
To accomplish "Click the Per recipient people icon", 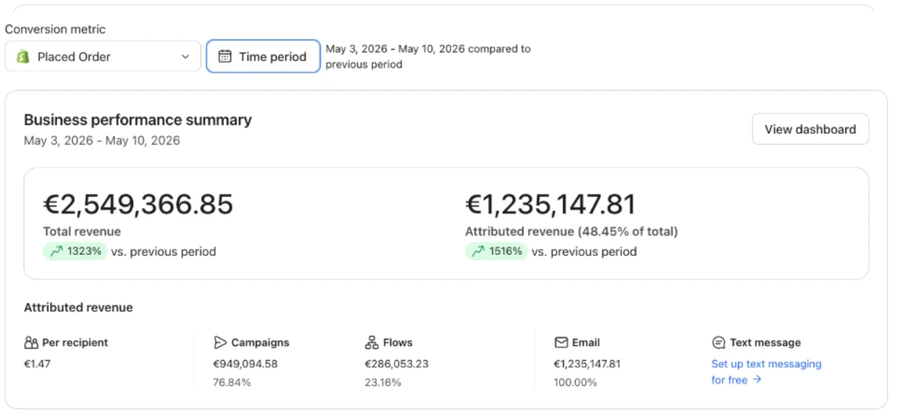I will coord(31,343).
